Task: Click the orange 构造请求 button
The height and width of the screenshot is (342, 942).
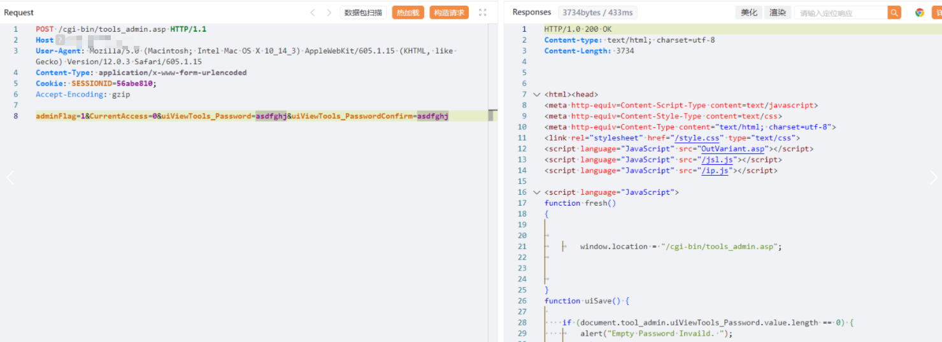Action: coord(449,12)
